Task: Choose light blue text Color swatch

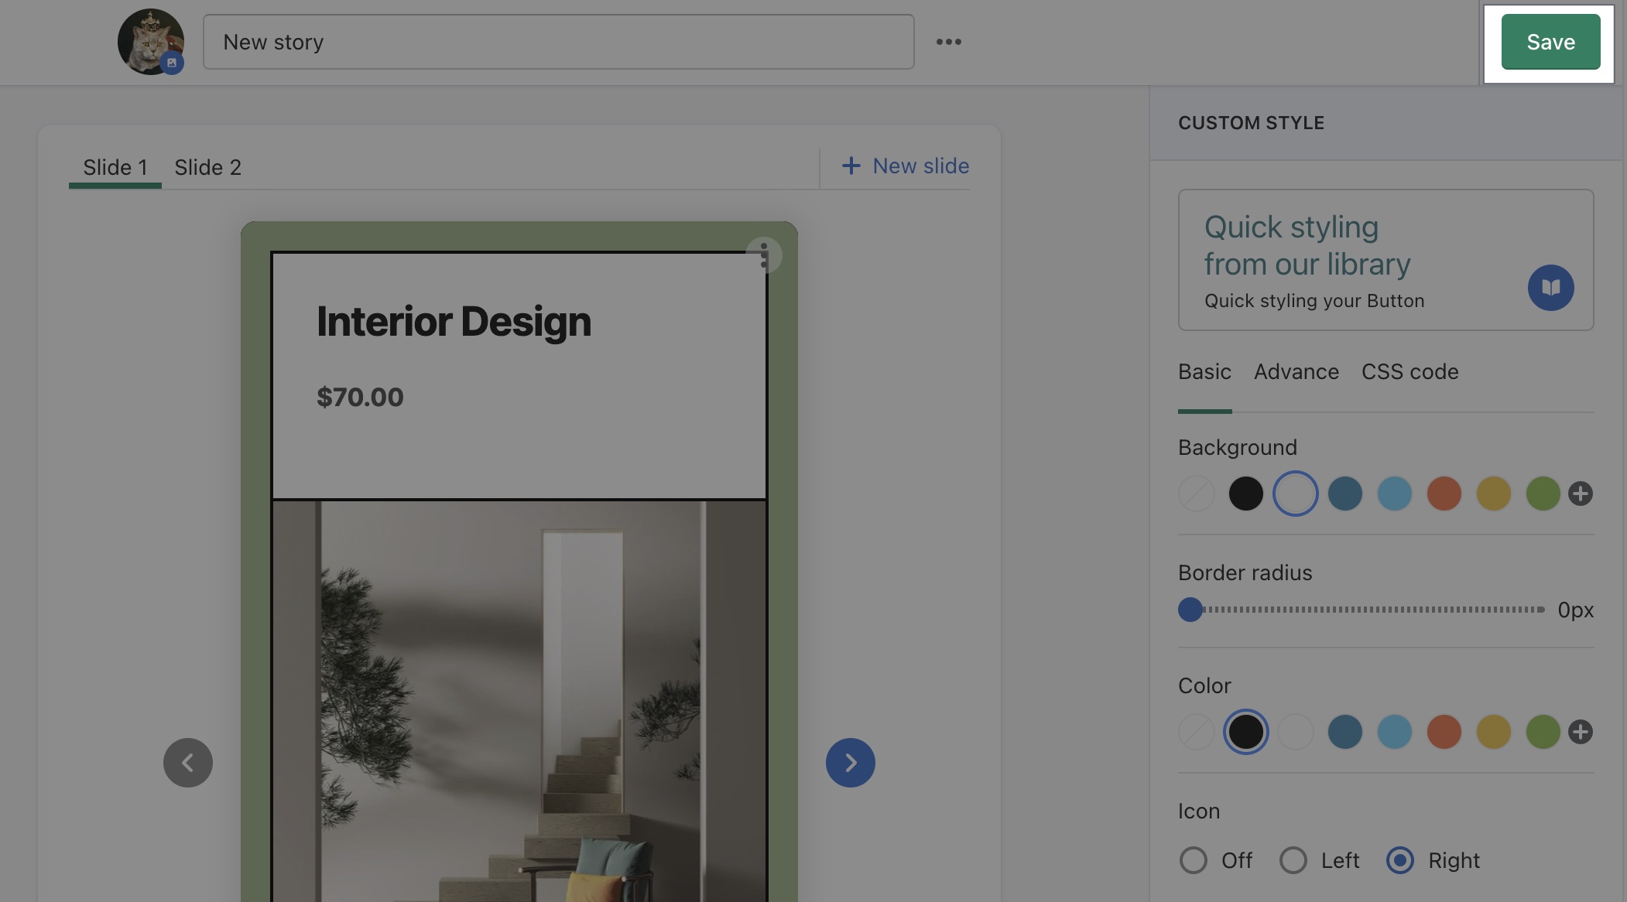Action: 1395,732
